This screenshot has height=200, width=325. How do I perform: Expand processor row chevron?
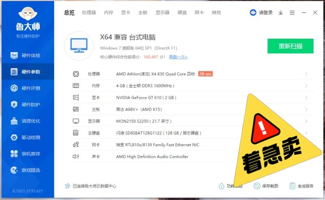coord(306,74)
